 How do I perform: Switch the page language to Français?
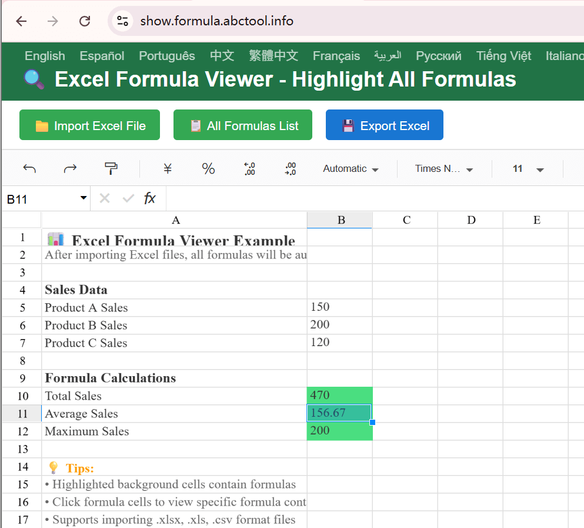click(336, 56)
